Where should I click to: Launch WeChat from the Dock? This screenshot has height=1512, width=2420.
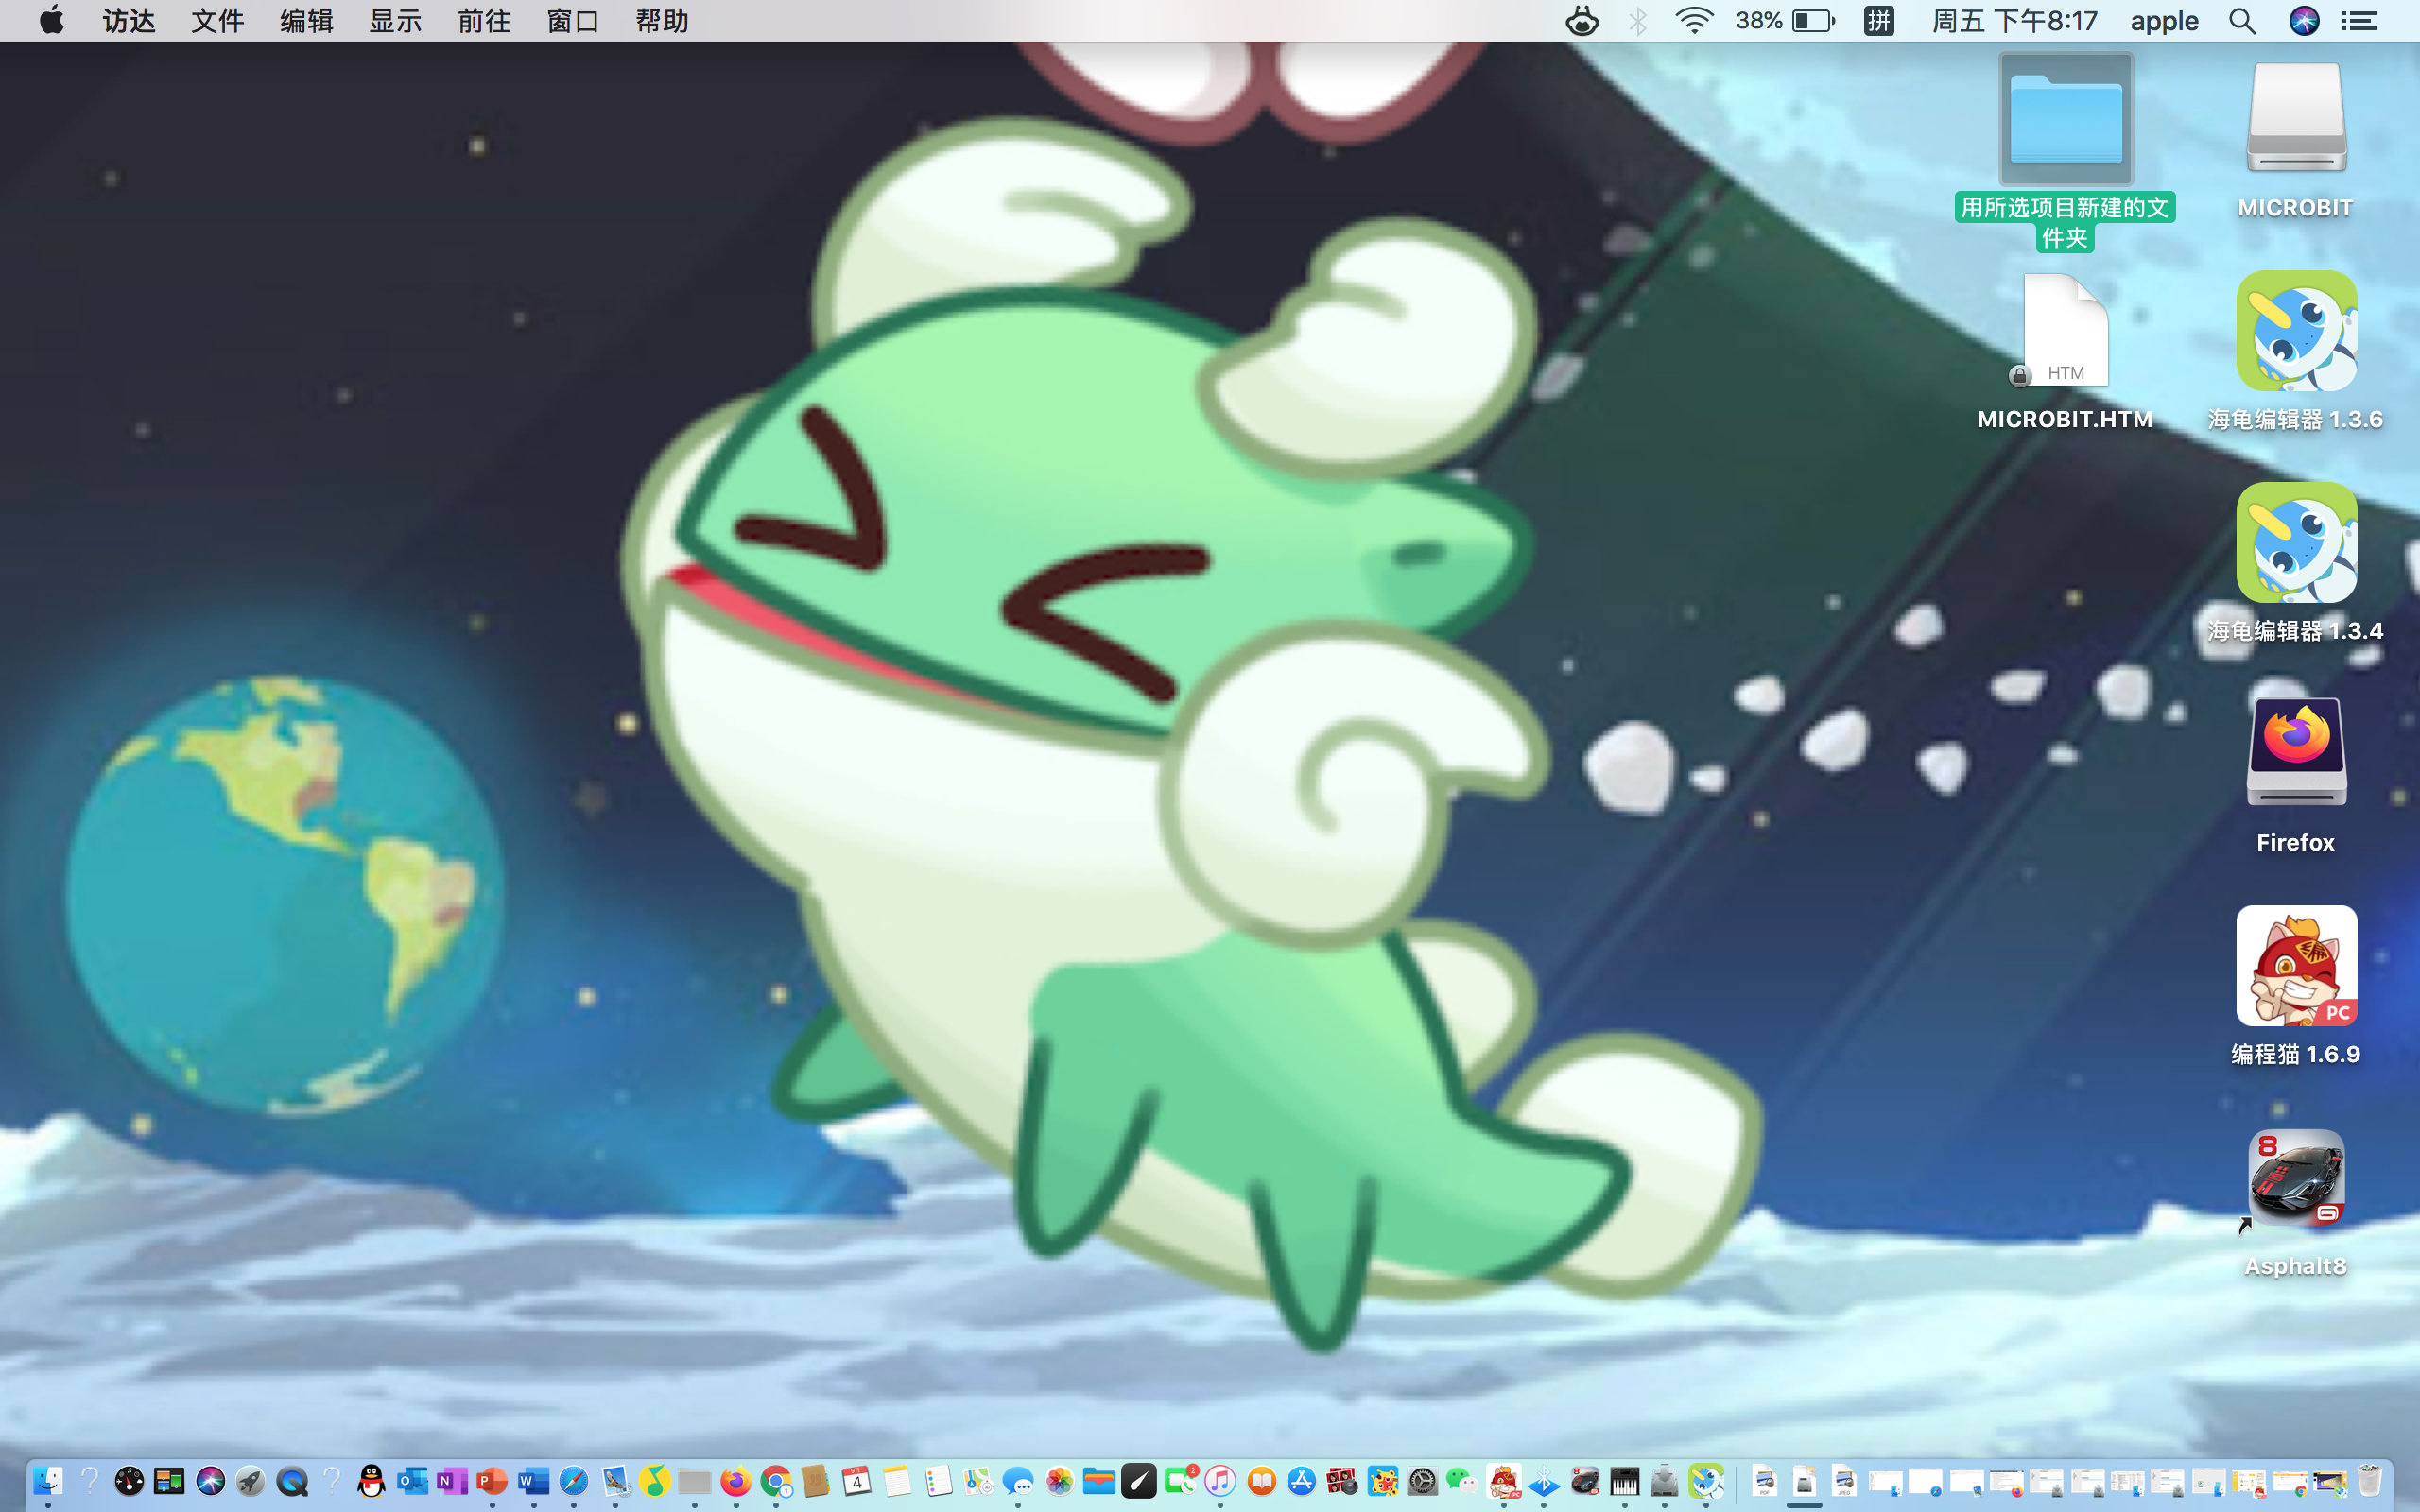coord(1463,1481)
